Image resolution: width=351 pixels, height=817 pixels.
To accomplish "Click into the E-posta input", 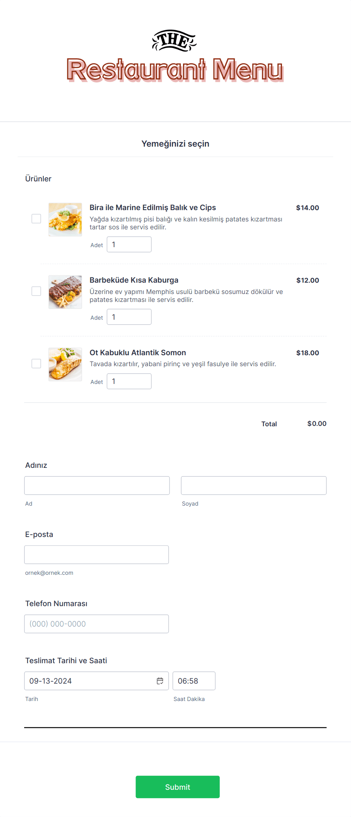I will click(97, 555).
